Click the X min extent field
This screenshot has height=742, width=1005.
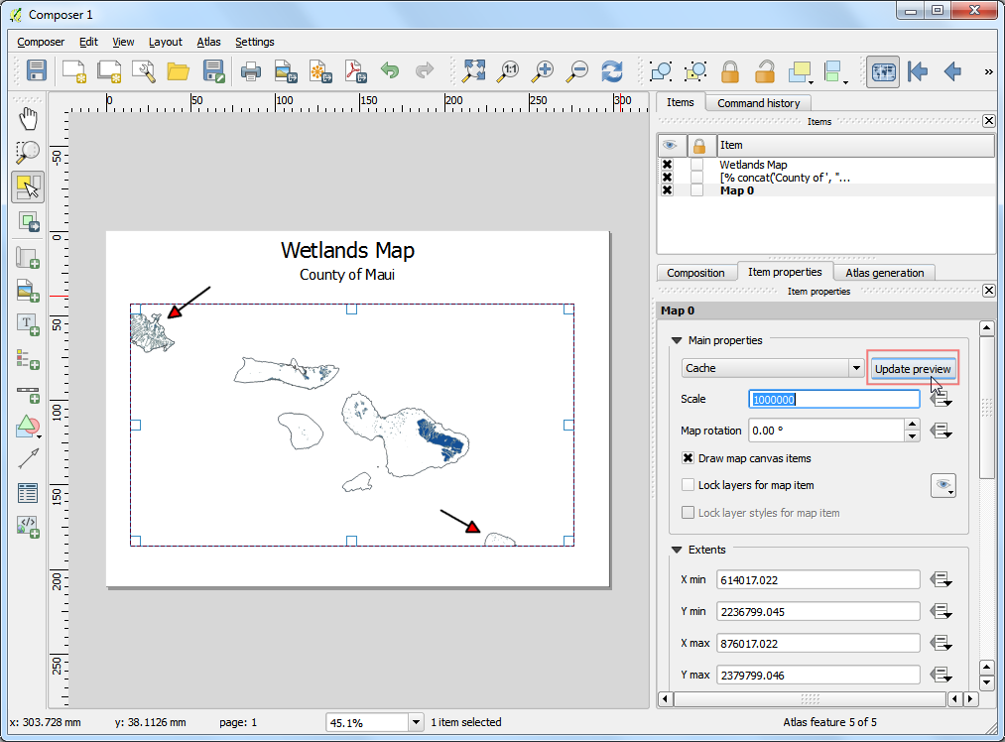point(817,580)
